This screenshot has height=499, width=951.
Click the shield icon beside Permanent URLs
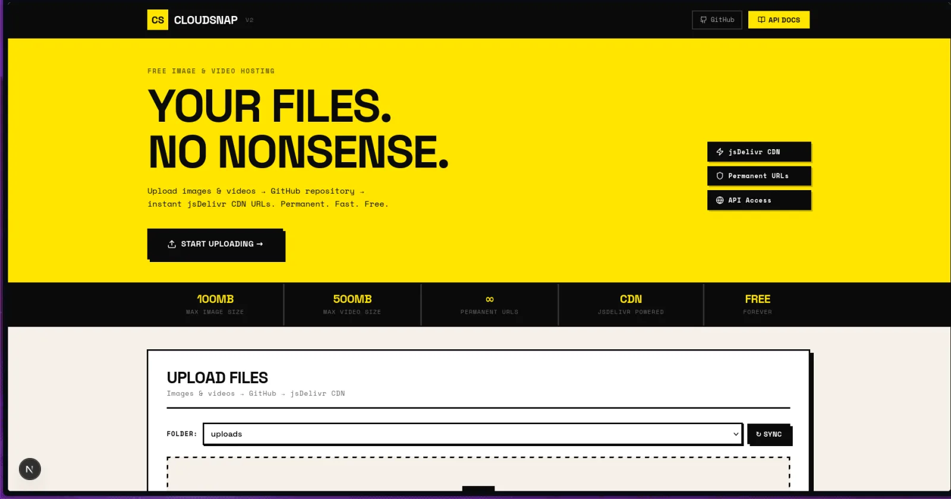[x=720, y=176]
